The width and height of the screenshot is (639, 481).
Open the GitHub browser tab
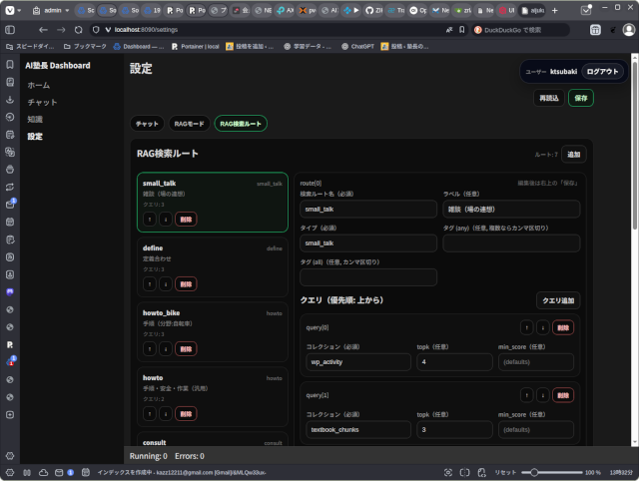[x=370, y=10]
